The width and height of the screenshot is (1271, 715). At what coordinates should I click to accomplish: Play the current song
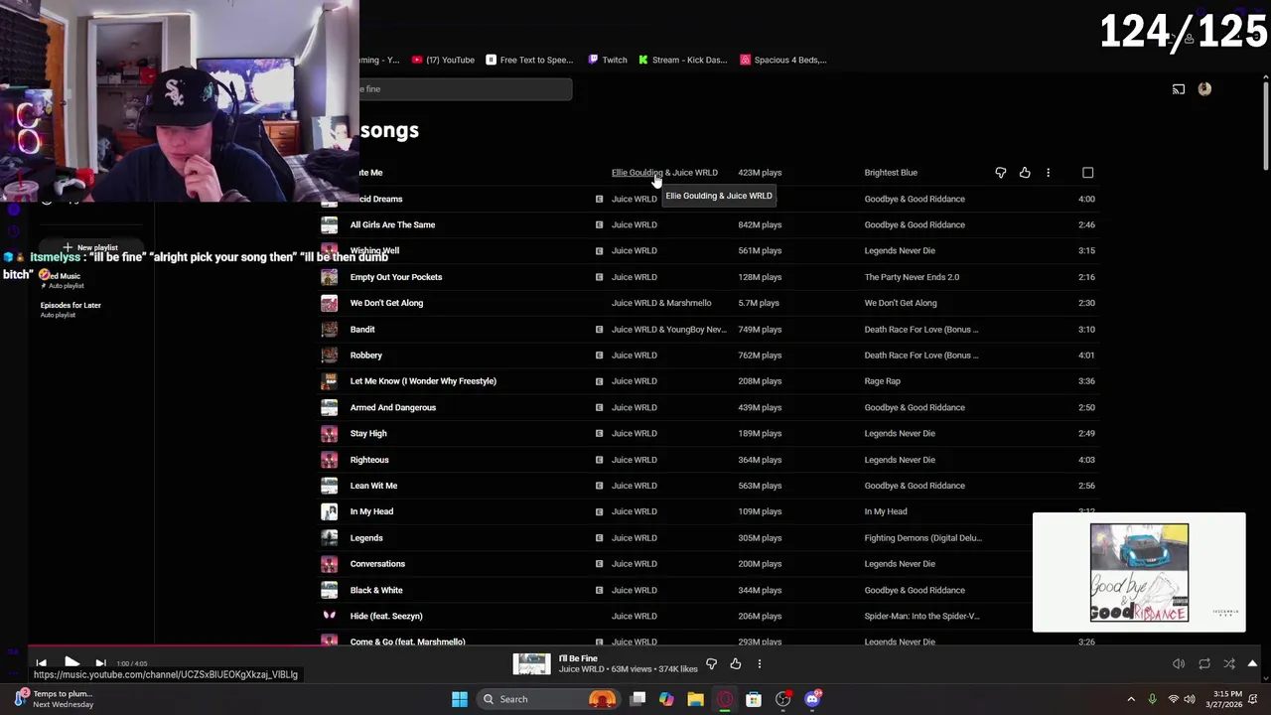click(x=71, y=662)
